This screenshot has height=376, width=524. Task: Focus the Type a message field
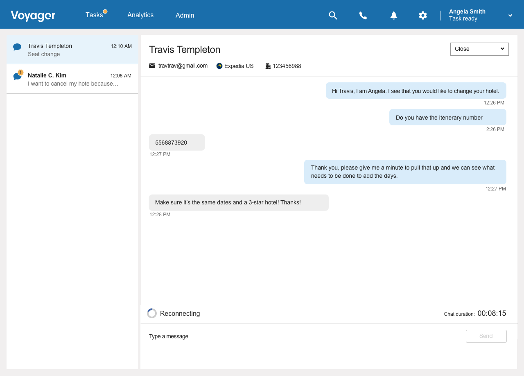coord(303,336)
